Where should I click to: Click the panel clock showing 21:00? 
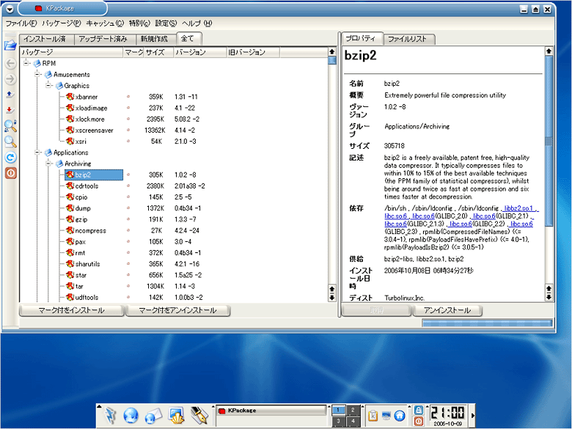tap(448, 416)
